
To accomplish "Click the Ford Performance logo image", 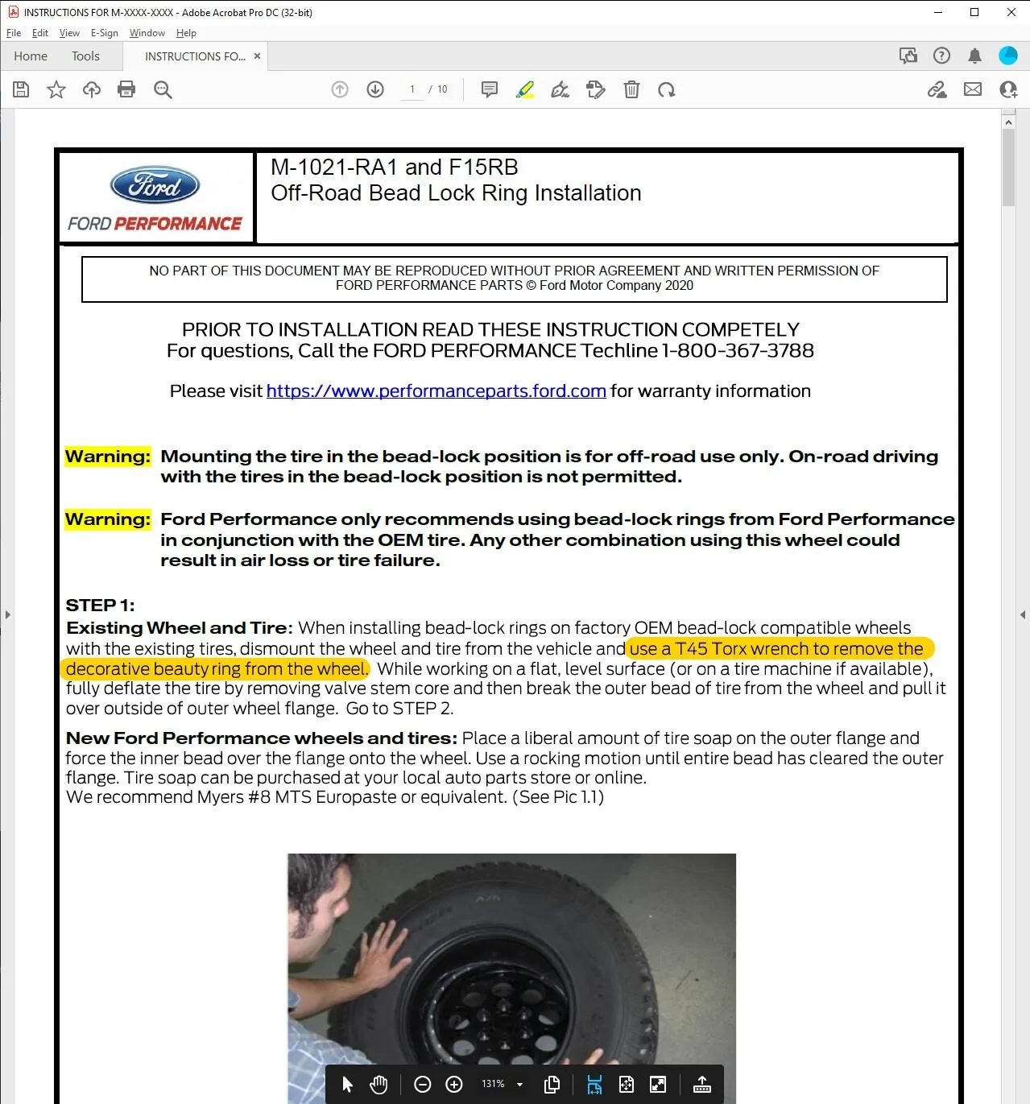I will coord(155,198).
